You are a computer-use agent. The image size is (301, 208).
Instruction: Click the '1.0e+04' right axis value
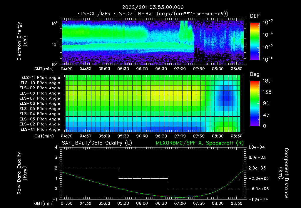click(256, 147)
